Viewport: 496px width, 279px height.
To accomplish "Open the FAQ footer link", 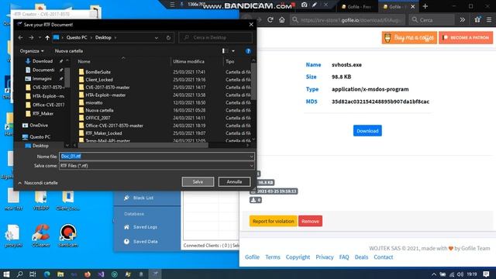I will click(x=344, y=257).
